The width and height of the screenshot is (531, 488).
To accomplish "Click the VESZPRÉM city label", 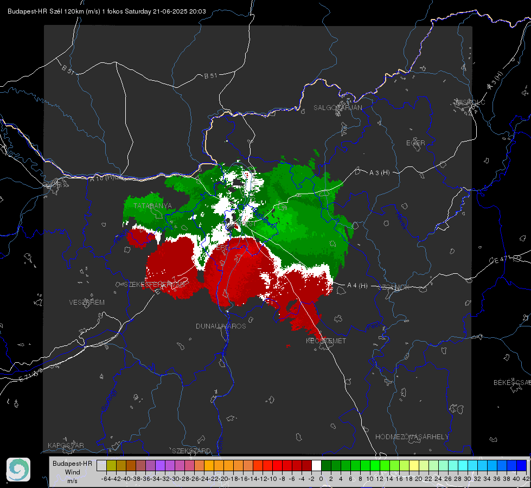I will pos(87,303).
